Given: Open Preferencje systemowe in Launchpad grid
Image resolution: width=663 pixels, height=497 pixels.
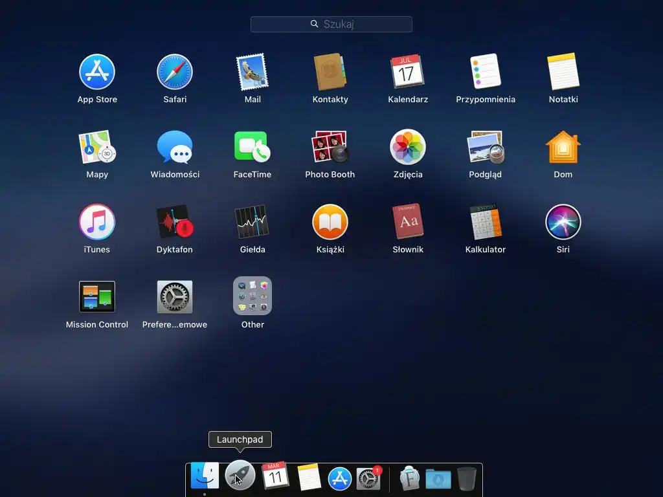Looking at the screenshot, I should [175, 296].
